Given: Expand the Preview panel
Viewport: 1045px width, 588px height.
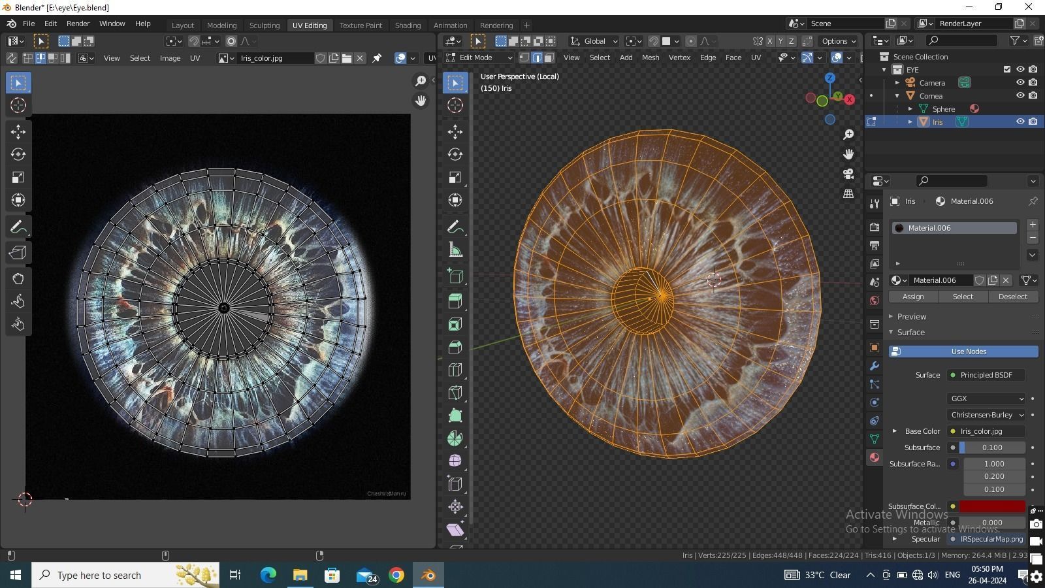Looking at the screenshot, I should point(911,316).
